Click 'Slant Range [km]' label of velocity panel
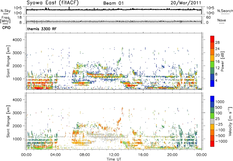This screenshot has height=161, width=233. [x=8, y=121]
